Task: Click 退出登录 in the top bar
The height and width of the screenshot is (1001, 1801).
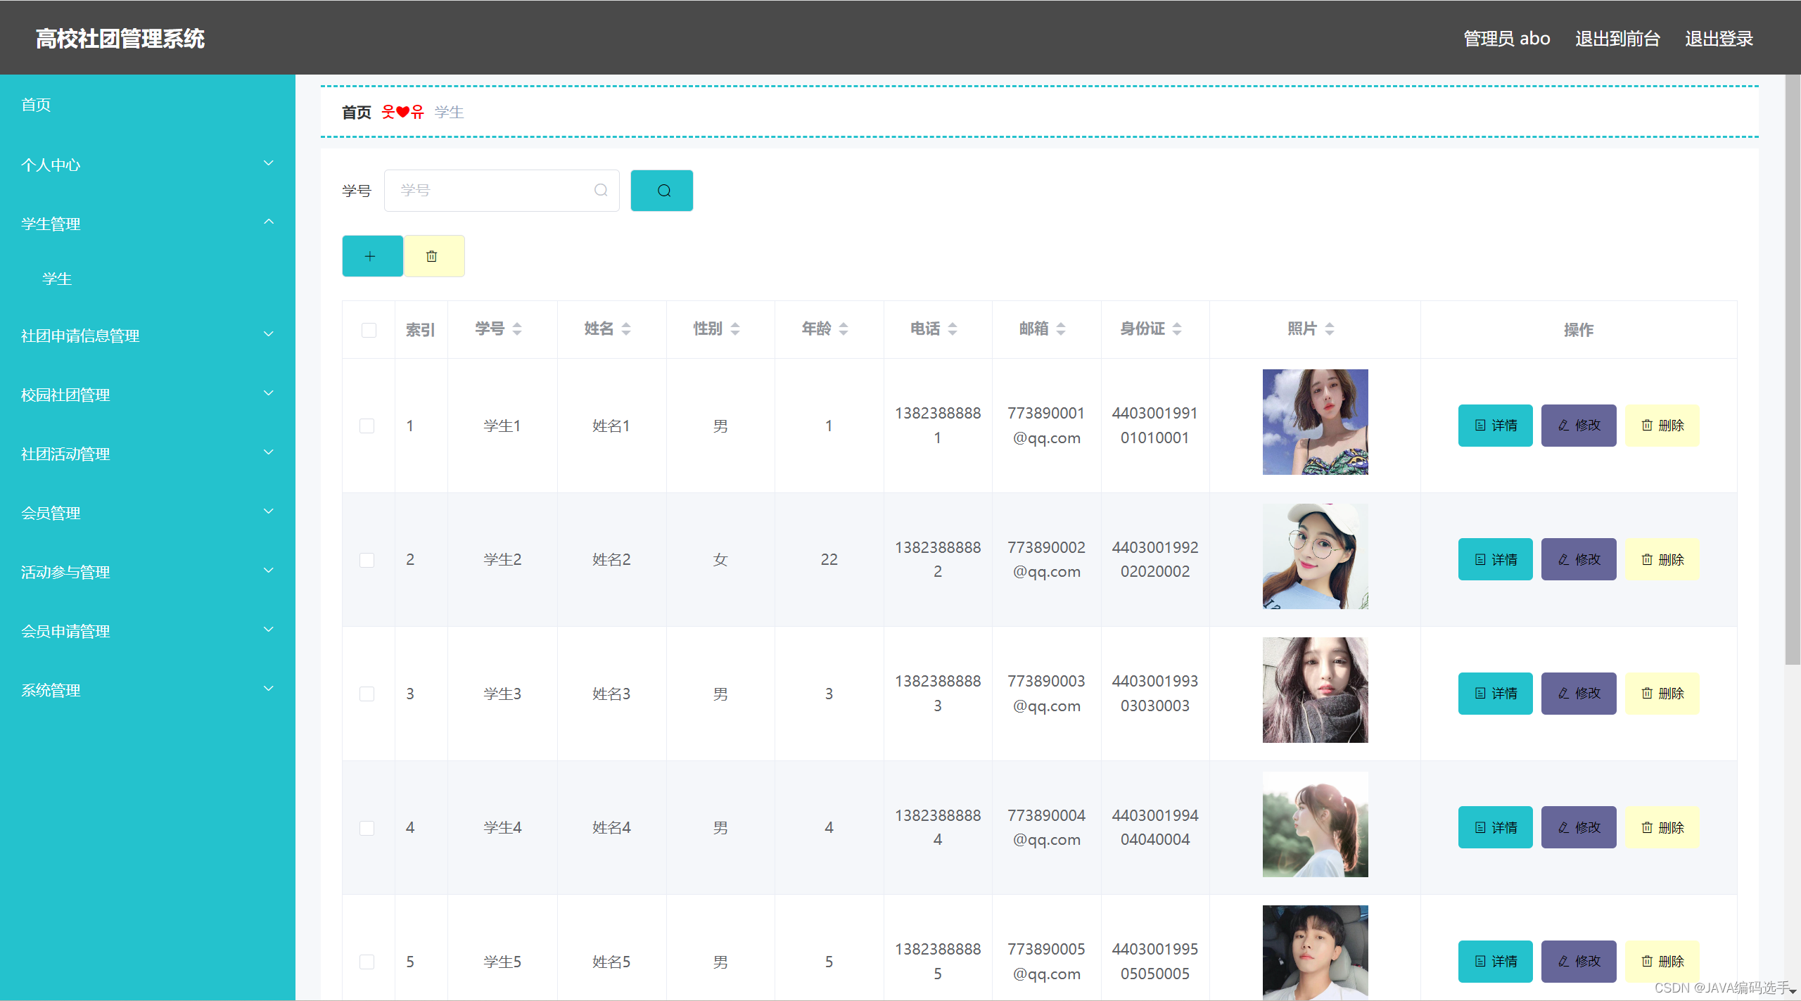Action: click(x=1719, y=39)
